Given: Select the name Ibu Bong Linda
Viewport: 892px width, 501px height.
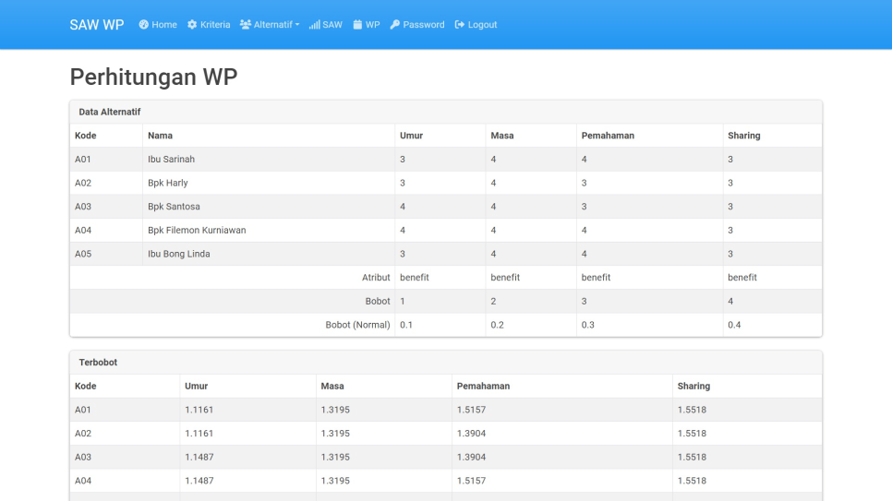Looking at the screenshot, I should 178,254.
